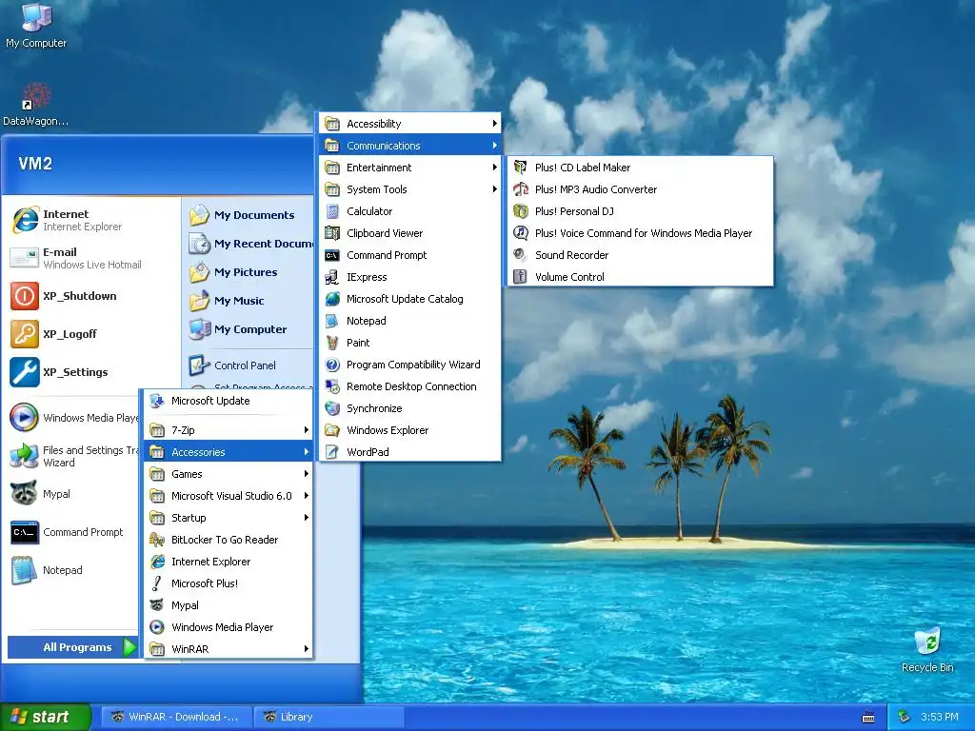Open Microsoft Plus! icon in programs
The height and width of the screenshot is (731, 975).
pyautogui.click(x=157, y=583)
